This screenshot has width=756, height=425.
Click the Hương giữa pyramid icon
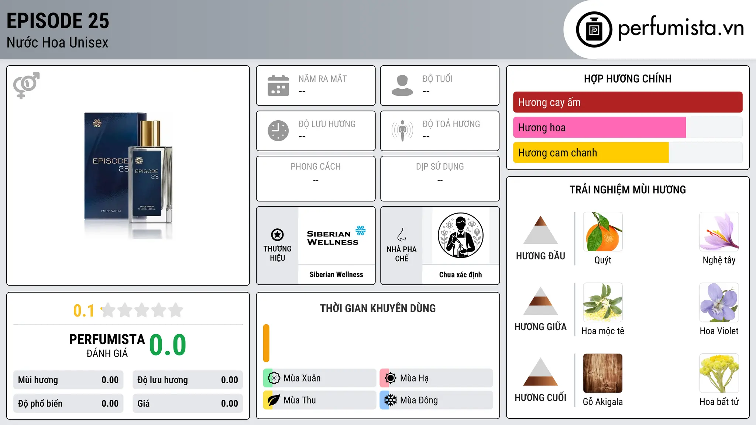coord(540,301)
